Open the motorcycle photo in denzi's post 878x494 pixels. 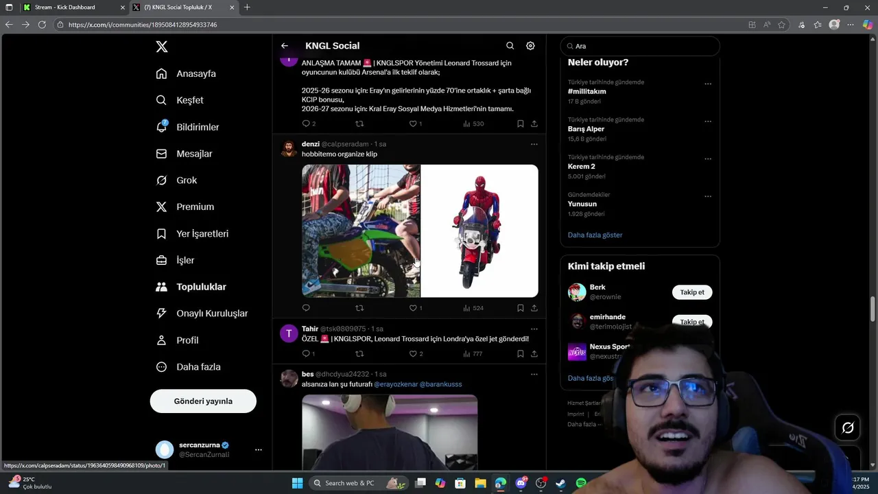coord(361,231)
